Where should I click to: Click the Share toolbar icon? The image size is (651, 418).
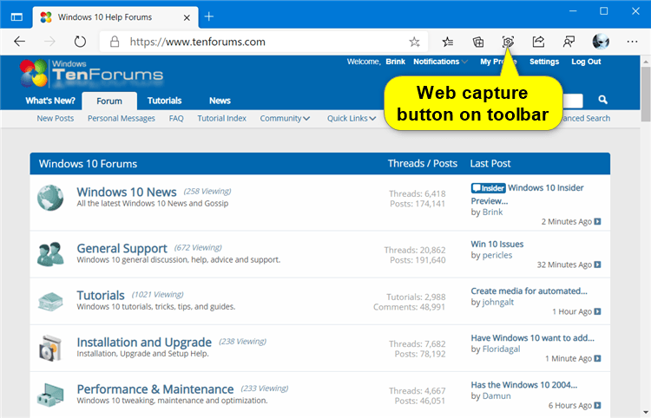point(538,42)
